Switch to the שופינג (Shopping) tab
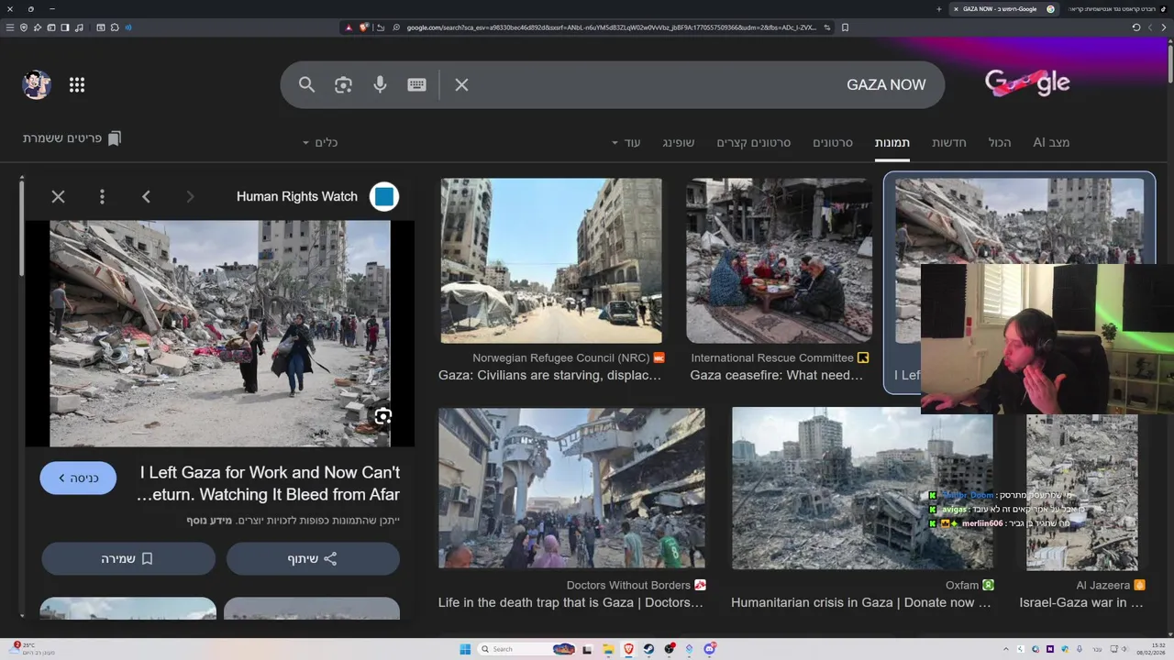This screenshot has height=660, width=1174. 679,142
